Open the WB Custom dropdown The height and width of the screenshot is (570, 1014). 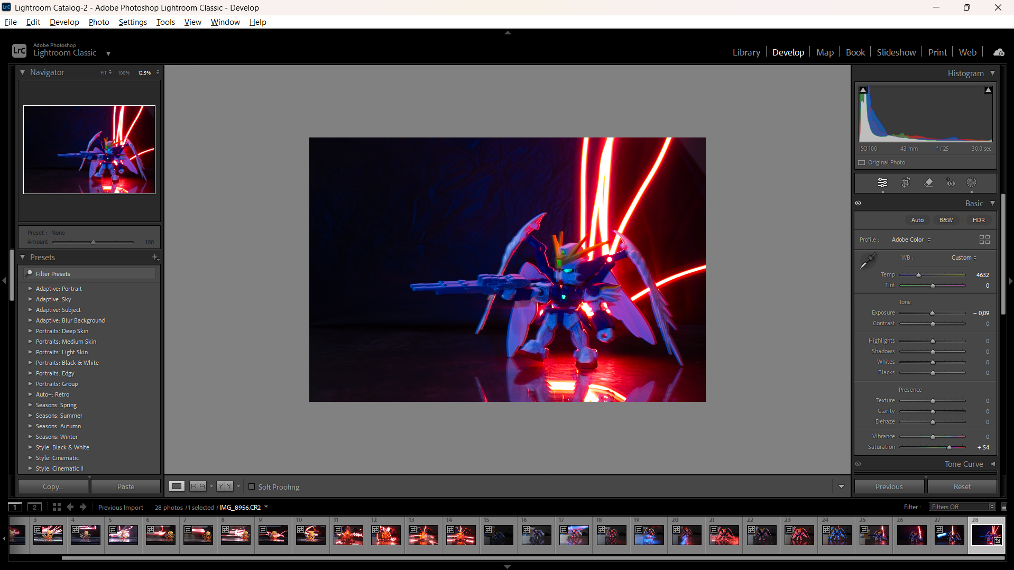964,258
